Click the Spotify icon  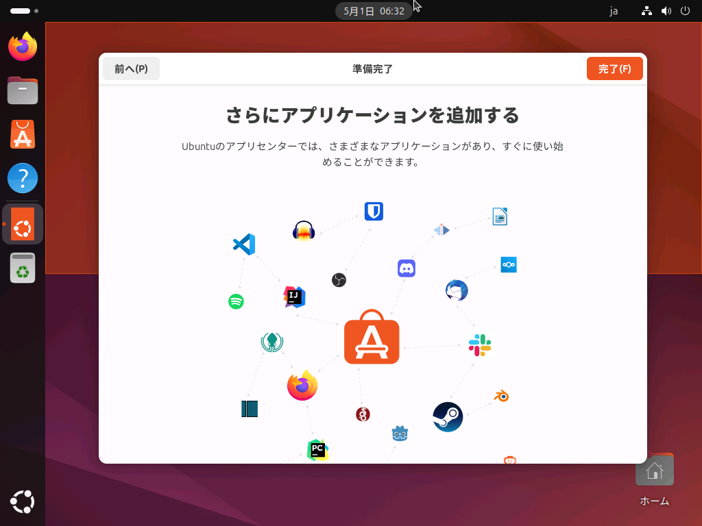coord(236,301)
